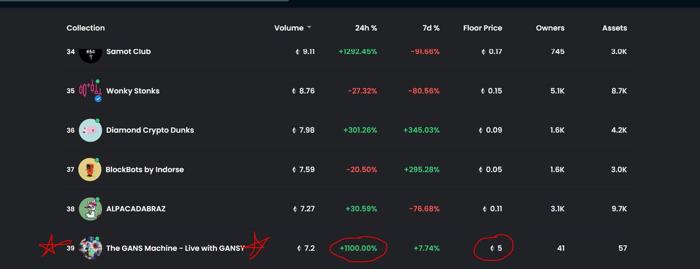
Task: Click the +30.59% 24h change value
Action: click(360, 208)
